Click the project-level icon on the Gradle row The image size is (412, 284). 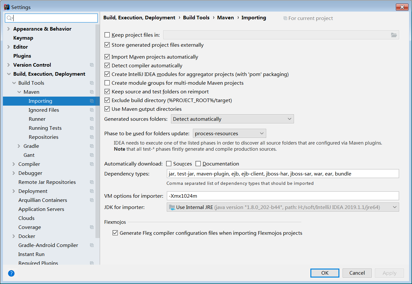92,146
